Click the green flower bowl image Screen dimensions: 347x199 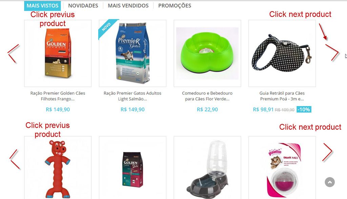click(207, 53)
